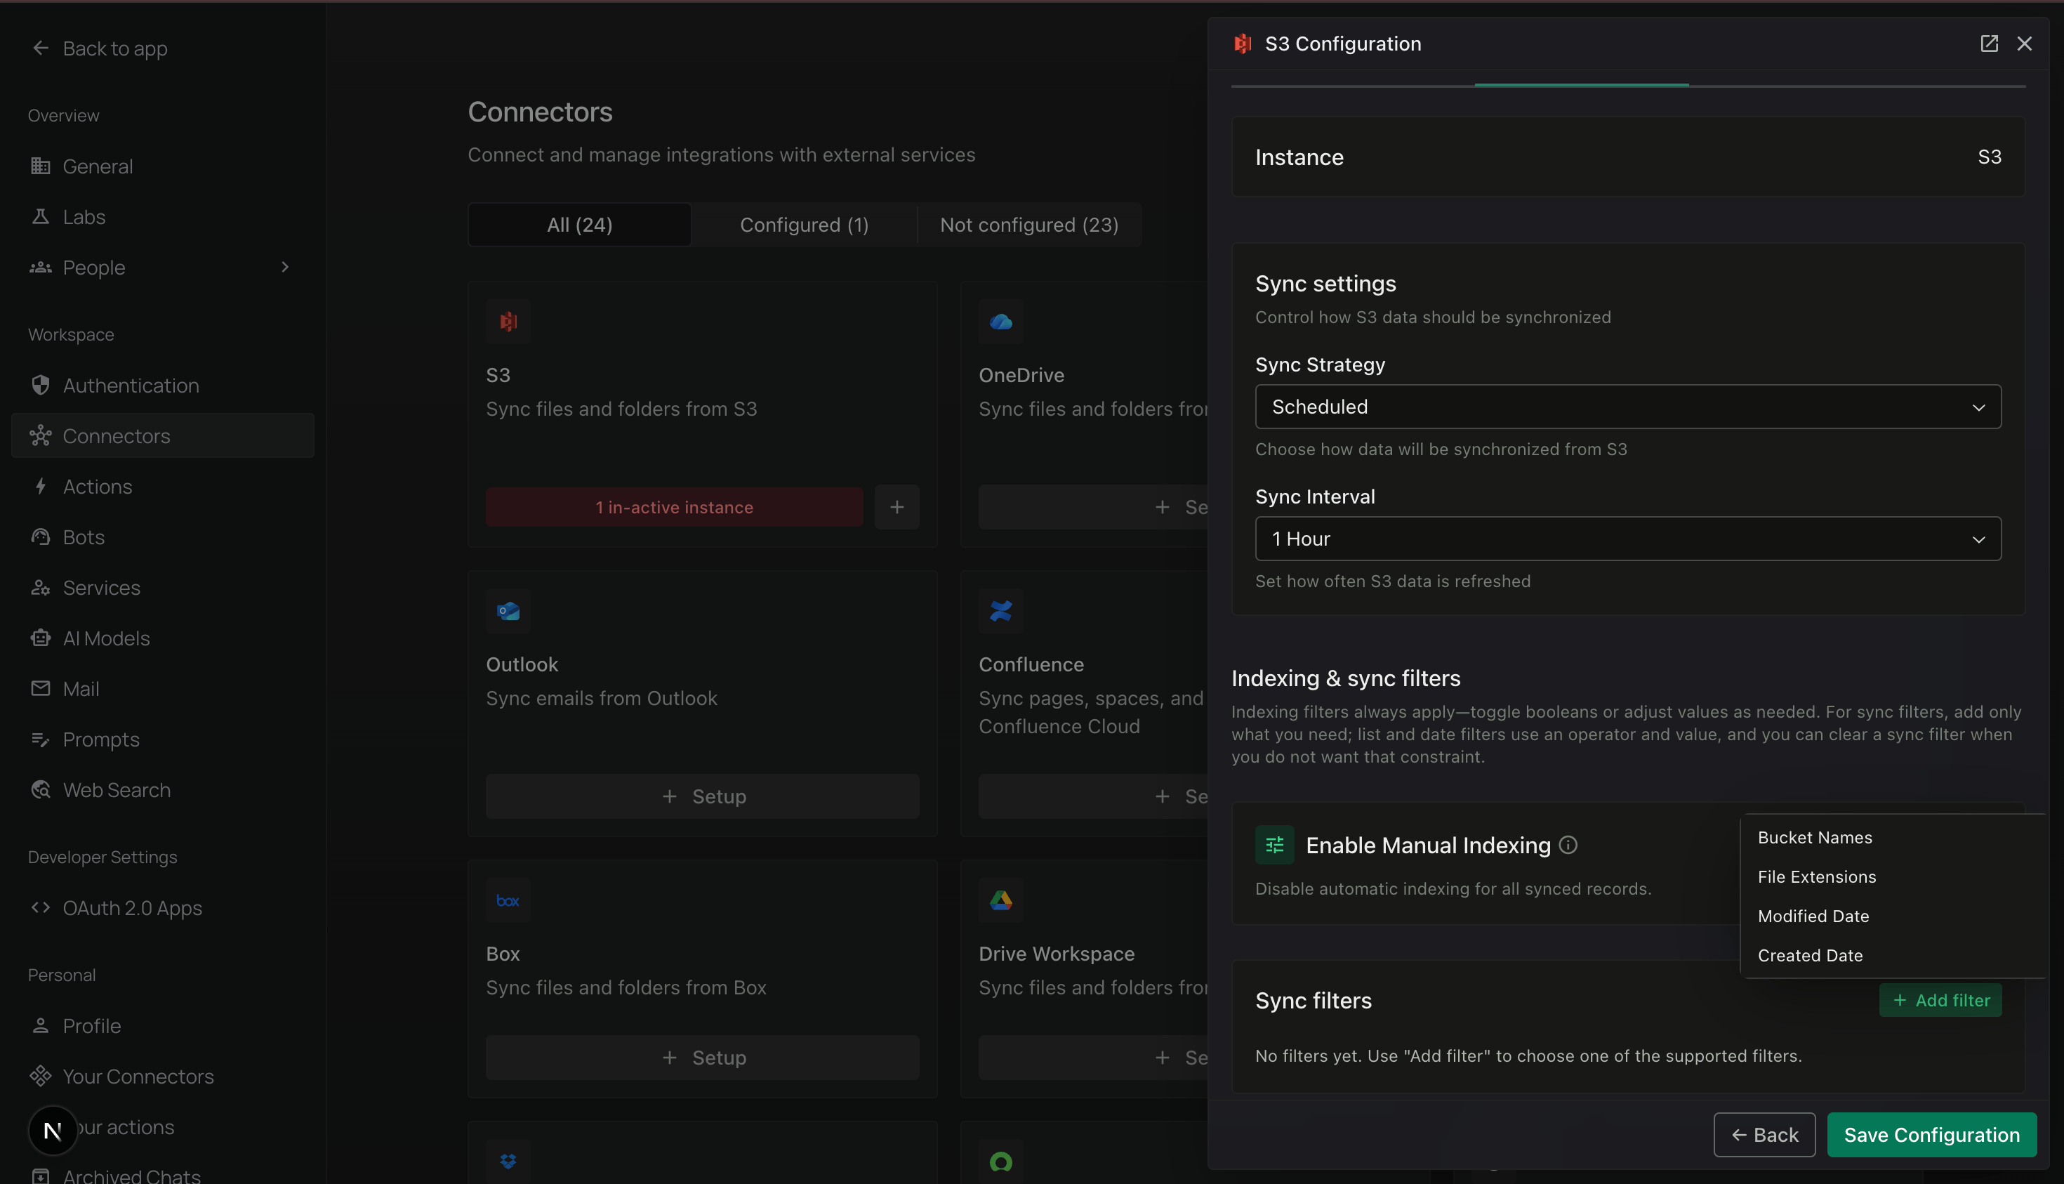Open the General settings icon in sidebar
The height and width of the screenshot is (1184, 2064).
point(41,166)
